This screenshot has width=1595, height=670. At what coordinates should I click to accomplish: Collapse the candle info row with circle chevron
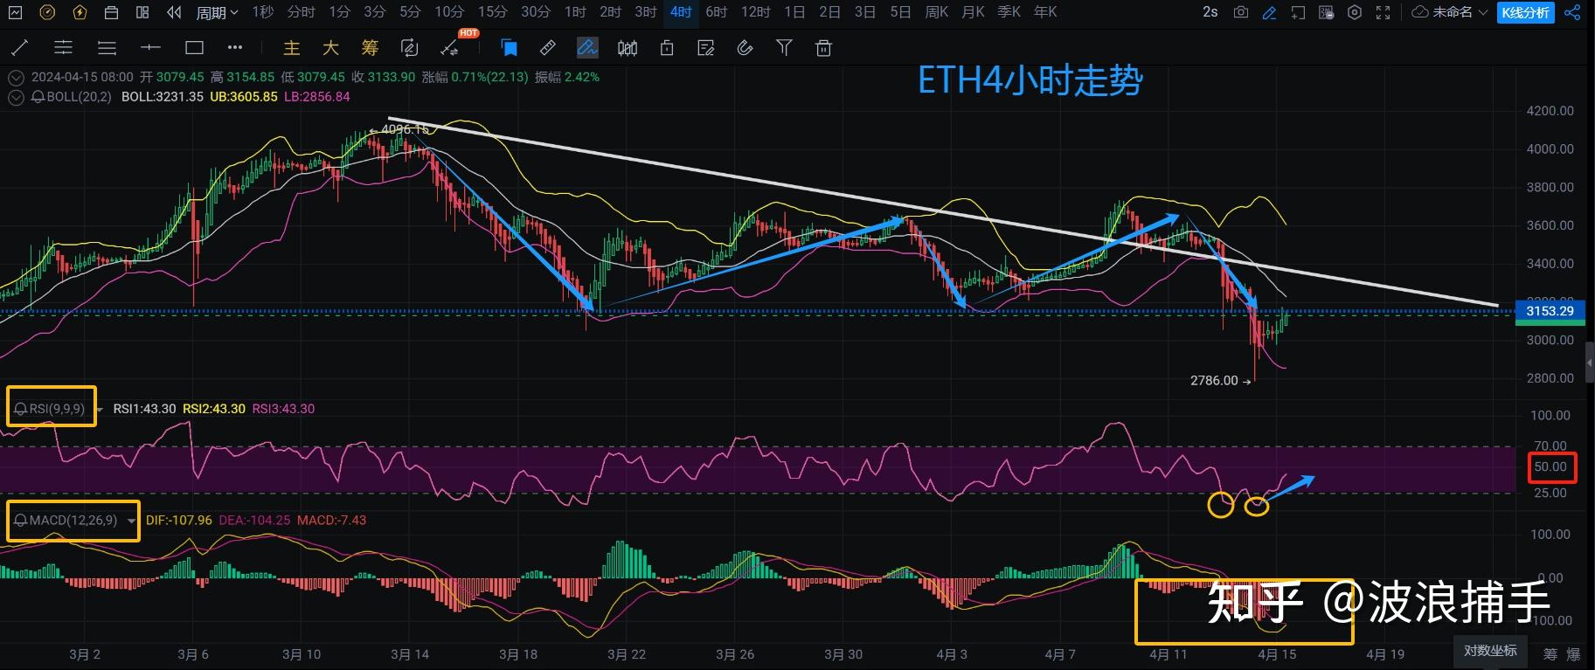tap(15, 77)
